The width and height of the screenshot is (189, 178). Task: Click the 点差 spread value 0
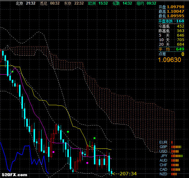[183, 54]
